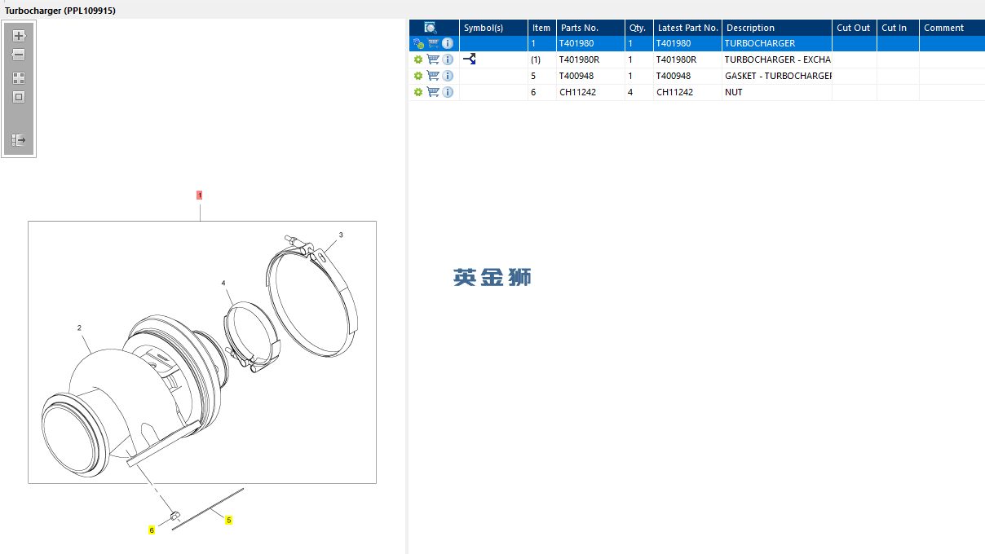Image resolution: width=985 pixels, height=554 pixels.
Task: Sort by the Symbol(s) column header
Action: [x=493, y=28]
